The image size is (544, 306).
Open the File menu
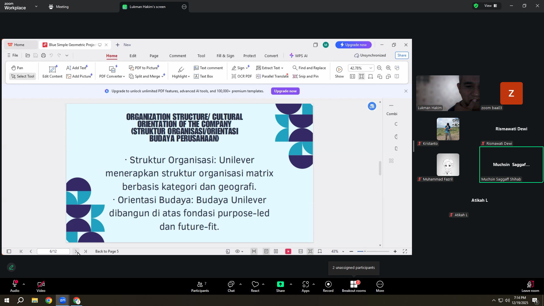pyautogui.click(x=13, y=56)
